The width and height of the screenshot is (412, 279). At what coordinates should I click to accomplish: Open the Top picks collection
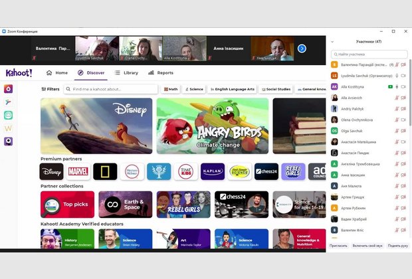coord(67,205)
